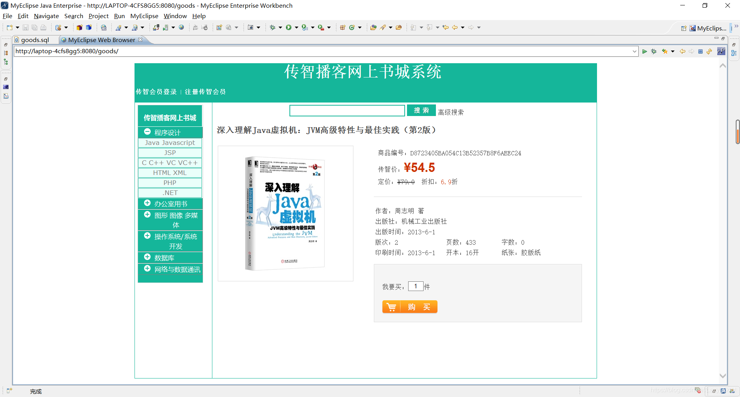
Task: Click the 搜索 search button
Action: [x=421, y=110]
